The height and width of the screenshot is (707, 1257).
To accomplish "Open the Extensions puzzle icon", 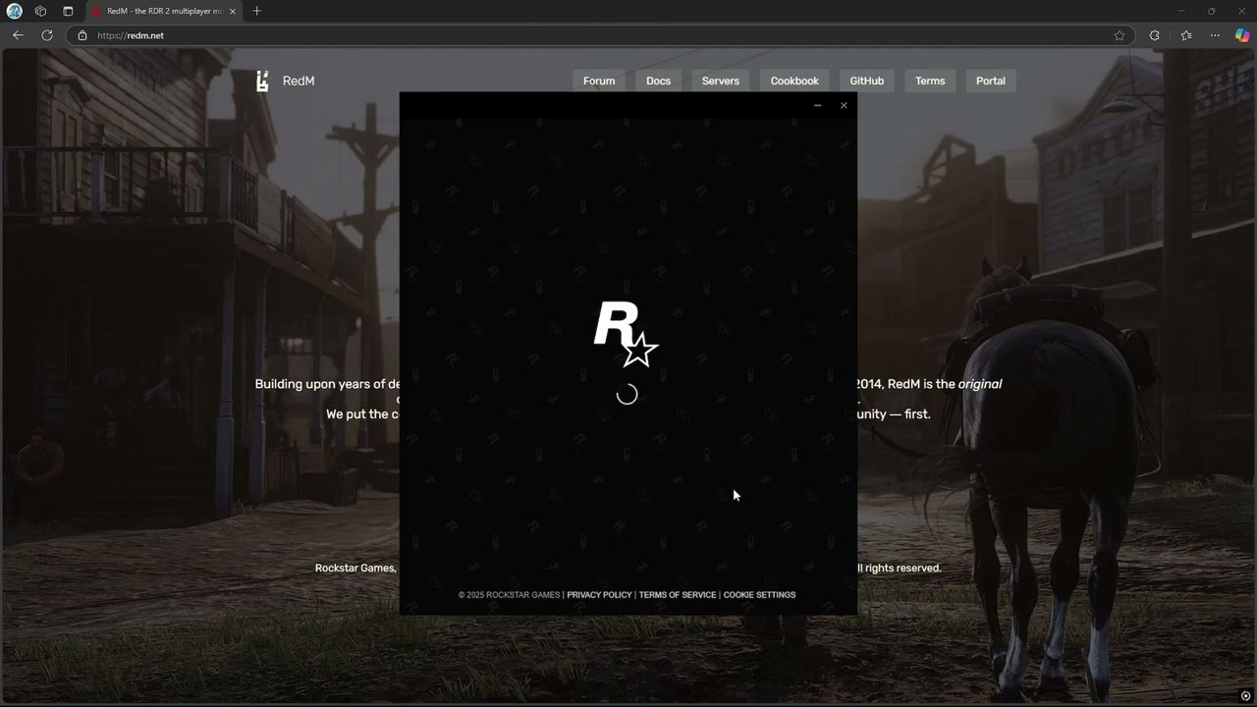I will pyautogui.click(x=1154, y=35).
